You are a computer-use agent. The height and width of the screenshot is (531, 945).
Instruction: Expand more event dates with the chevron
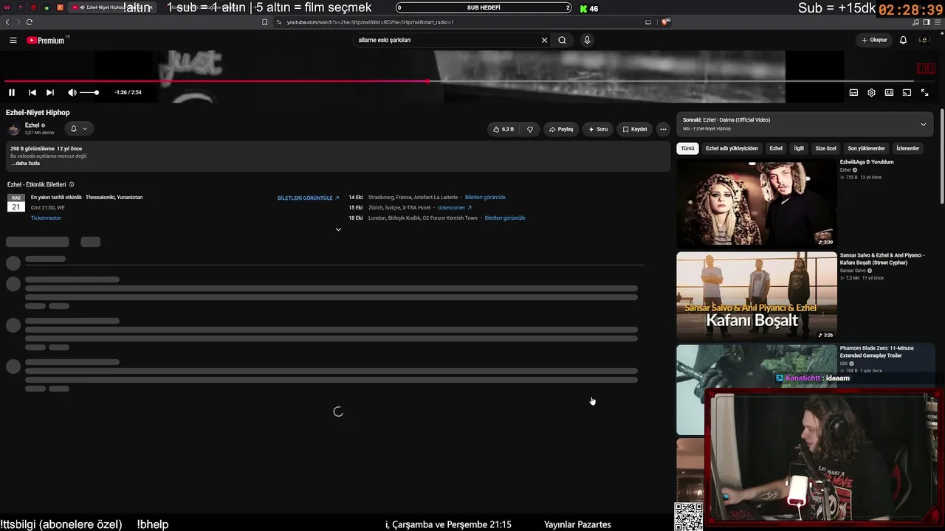tap(338, 229)
